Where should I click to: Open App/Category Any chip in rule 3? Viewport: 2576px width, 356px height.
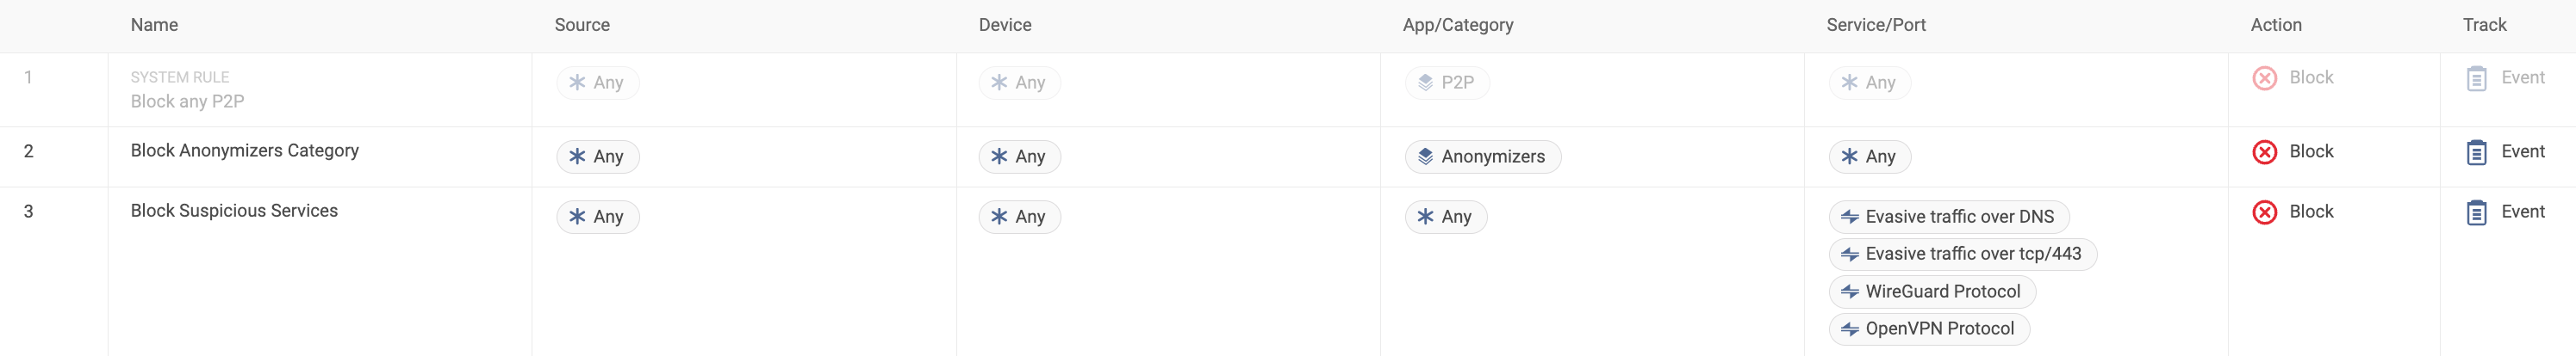[x=1446, y=217]
